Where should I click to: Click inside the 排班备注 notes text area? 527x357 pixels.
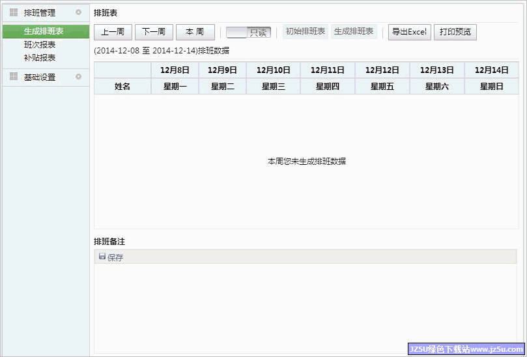(x=305, y=307)
